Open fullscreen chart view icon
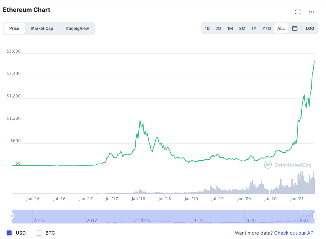 tap(298, 12)
